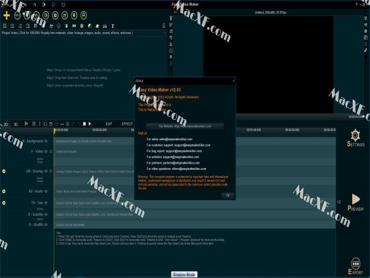Expand the O0 Overlay track group
Screen dimensions: 370x278
[x=4, y=171]
